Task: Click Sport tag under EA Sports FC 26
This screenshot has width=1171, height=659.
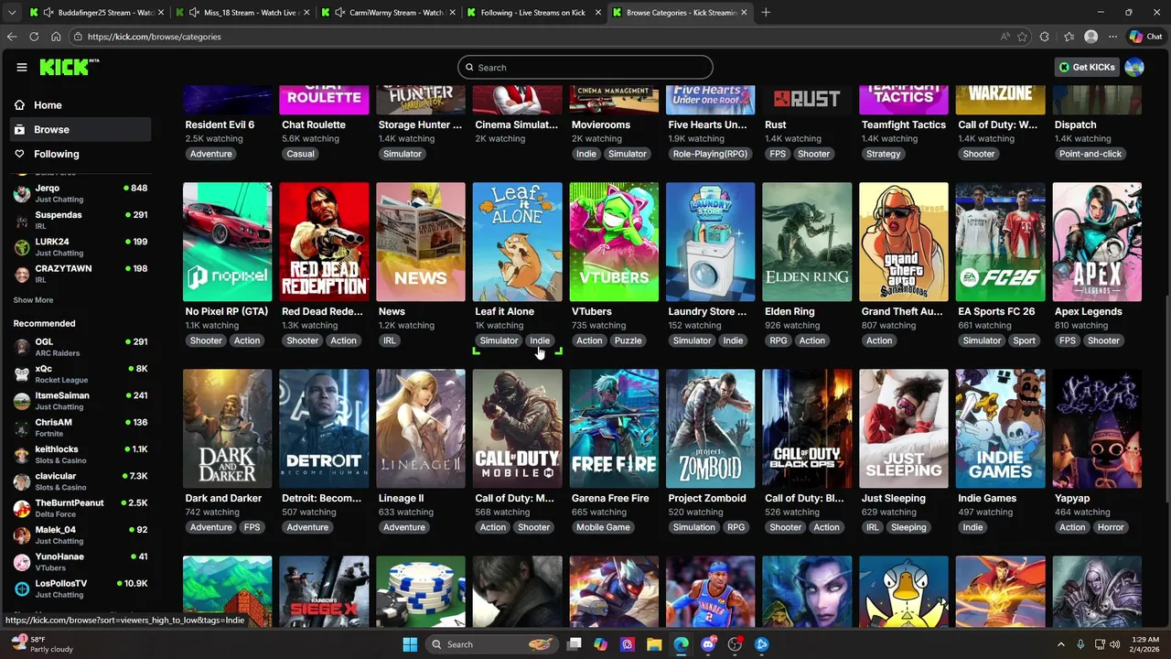Action: pyautogui.click(x=1024, y=340)
